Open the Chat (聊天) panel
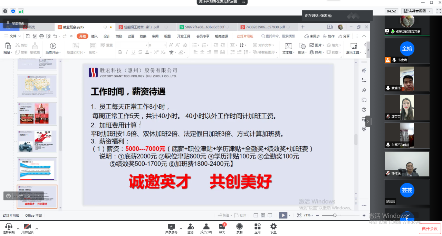The width and height of the screenshot is (442, 236). (222, 227)
